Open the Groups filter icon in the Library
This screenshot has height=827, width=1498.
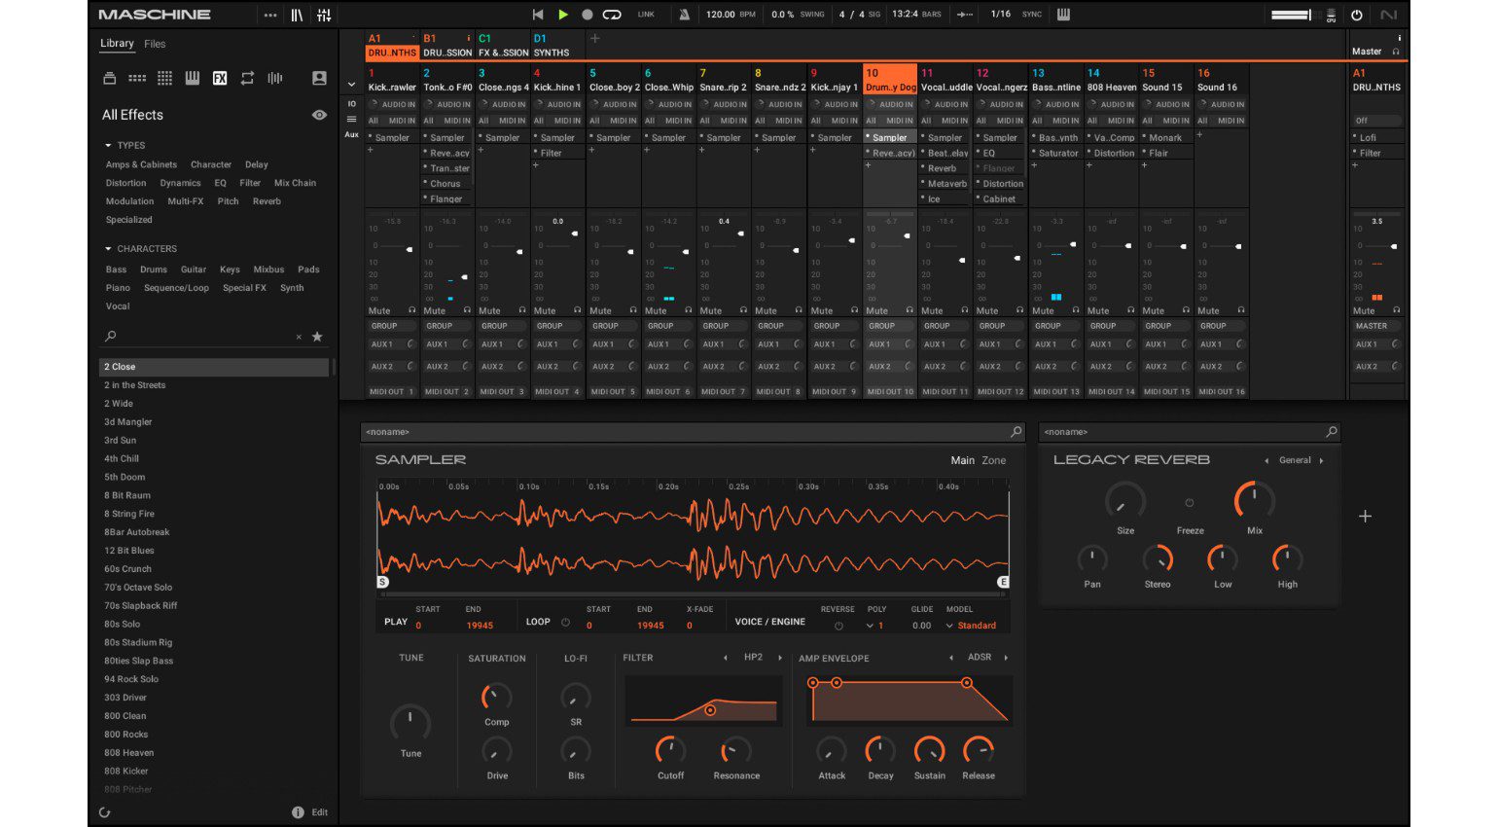click(x=135, y=78)
